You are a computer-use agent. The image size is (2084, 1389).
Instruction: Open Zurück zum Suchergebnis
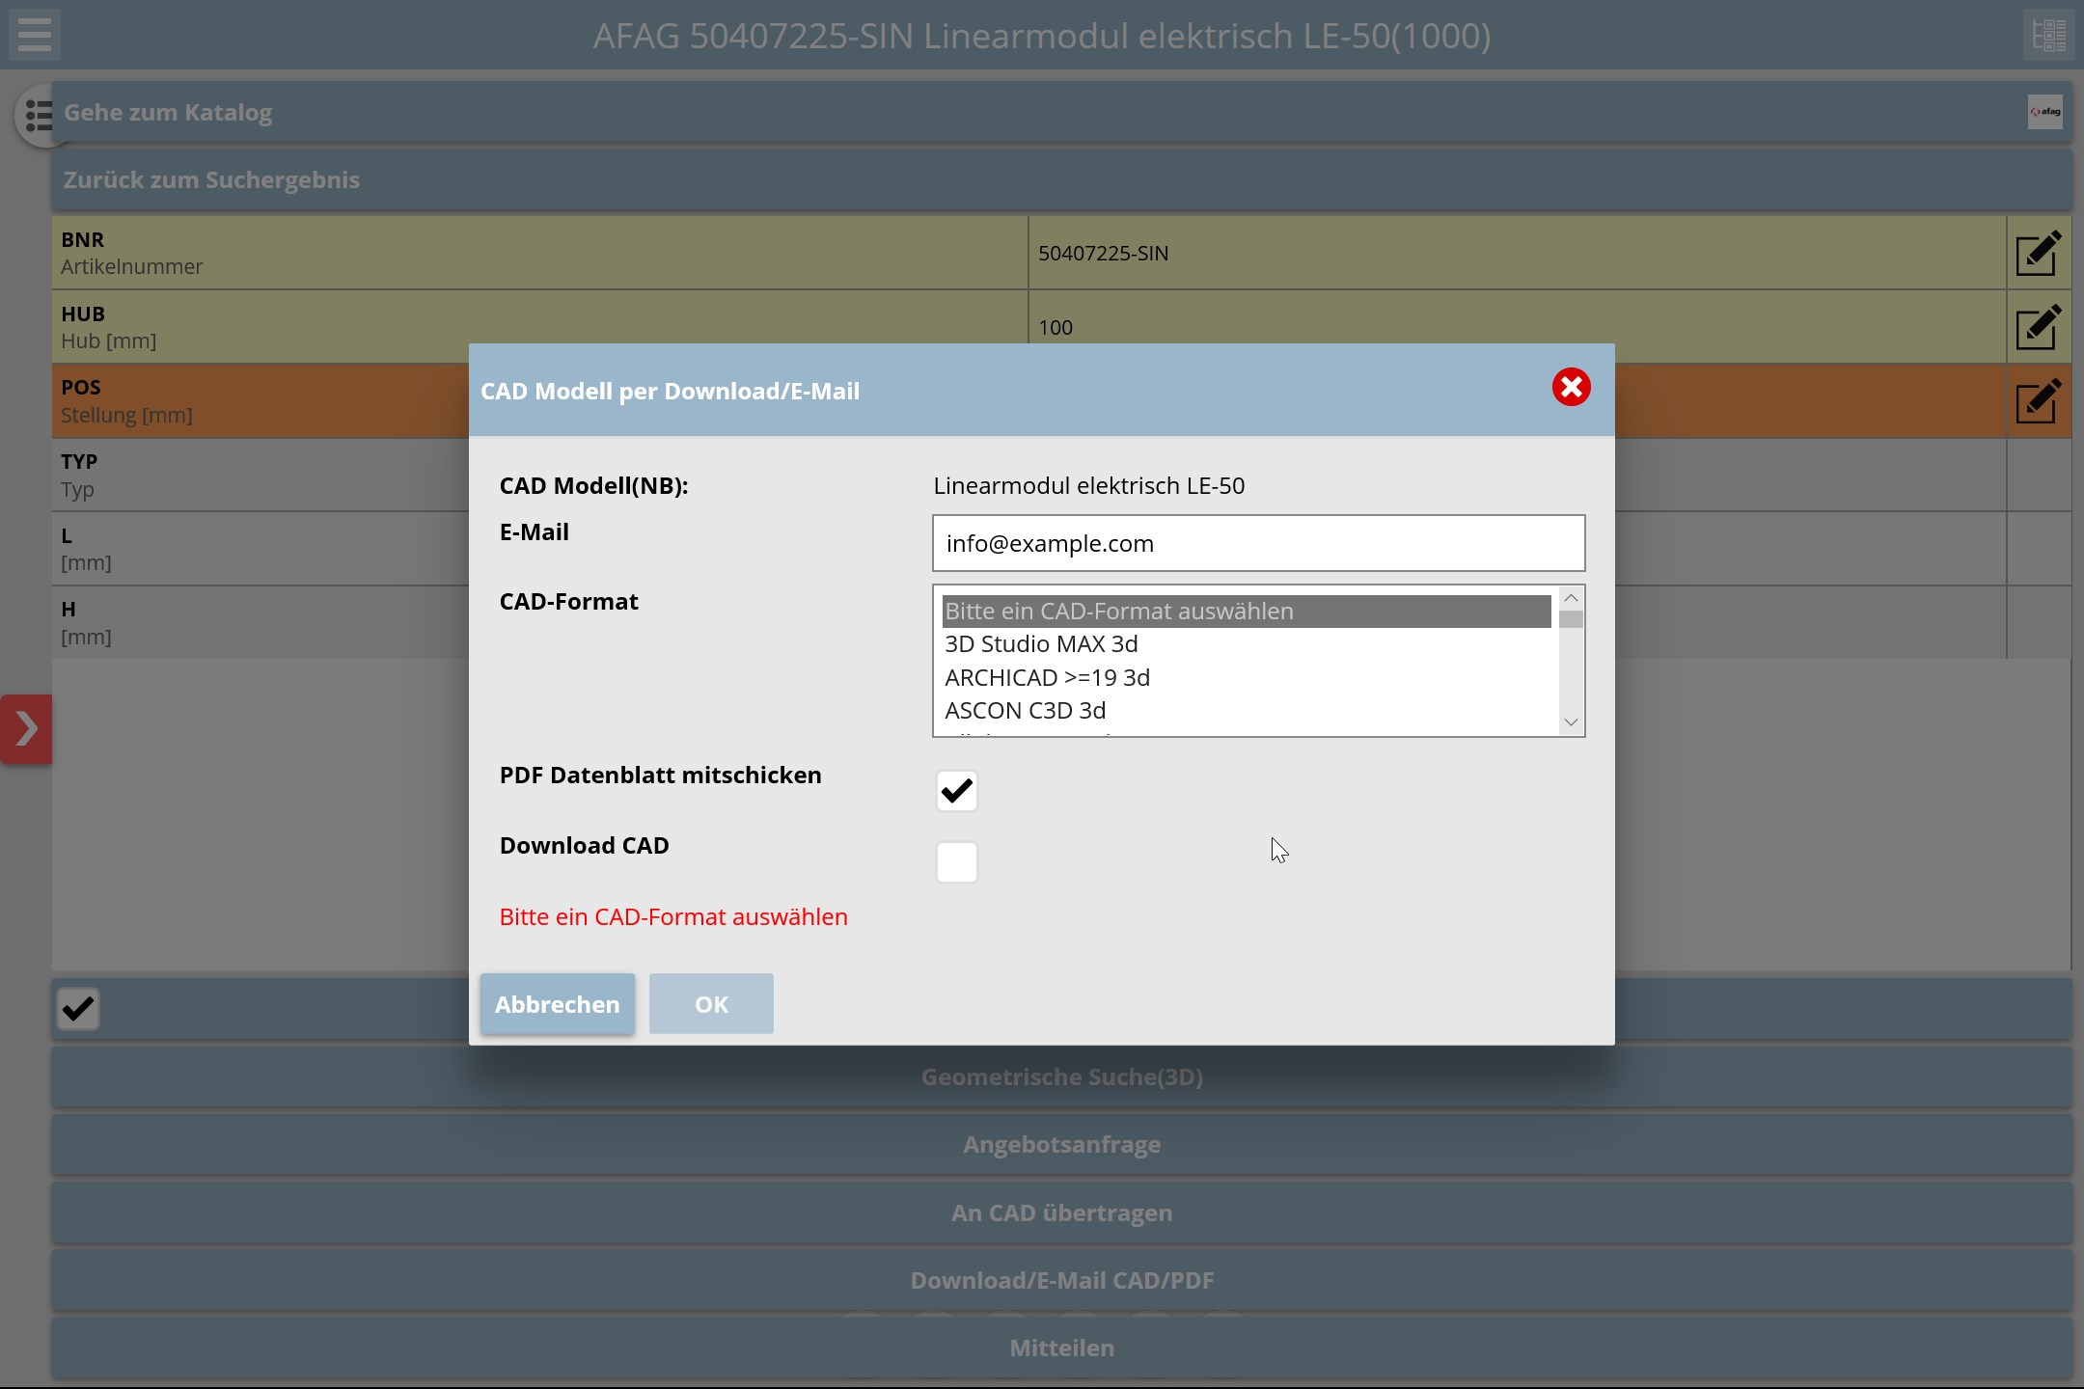(x=211, y=180)
